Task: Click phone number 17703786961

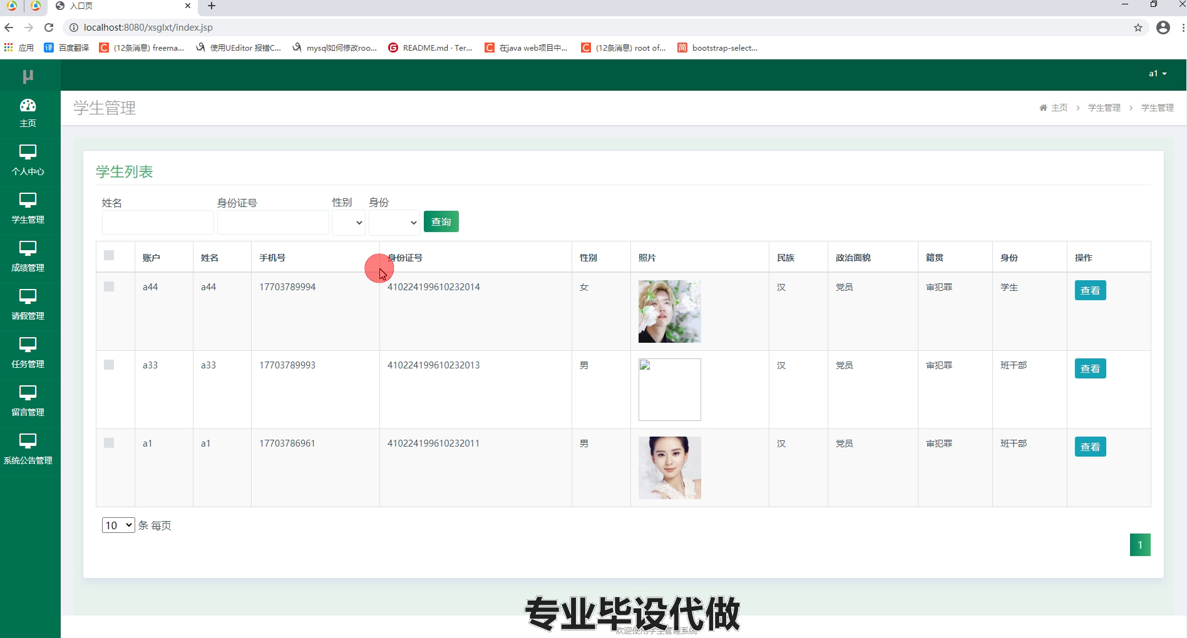Action: point(287,443)
